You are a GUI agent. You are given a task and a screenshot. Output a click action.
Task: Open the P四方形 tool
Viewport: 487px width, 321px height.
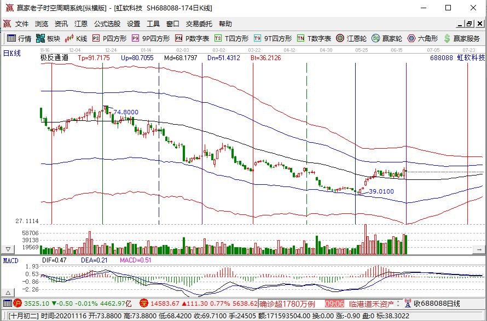click(x=109, y=38)
